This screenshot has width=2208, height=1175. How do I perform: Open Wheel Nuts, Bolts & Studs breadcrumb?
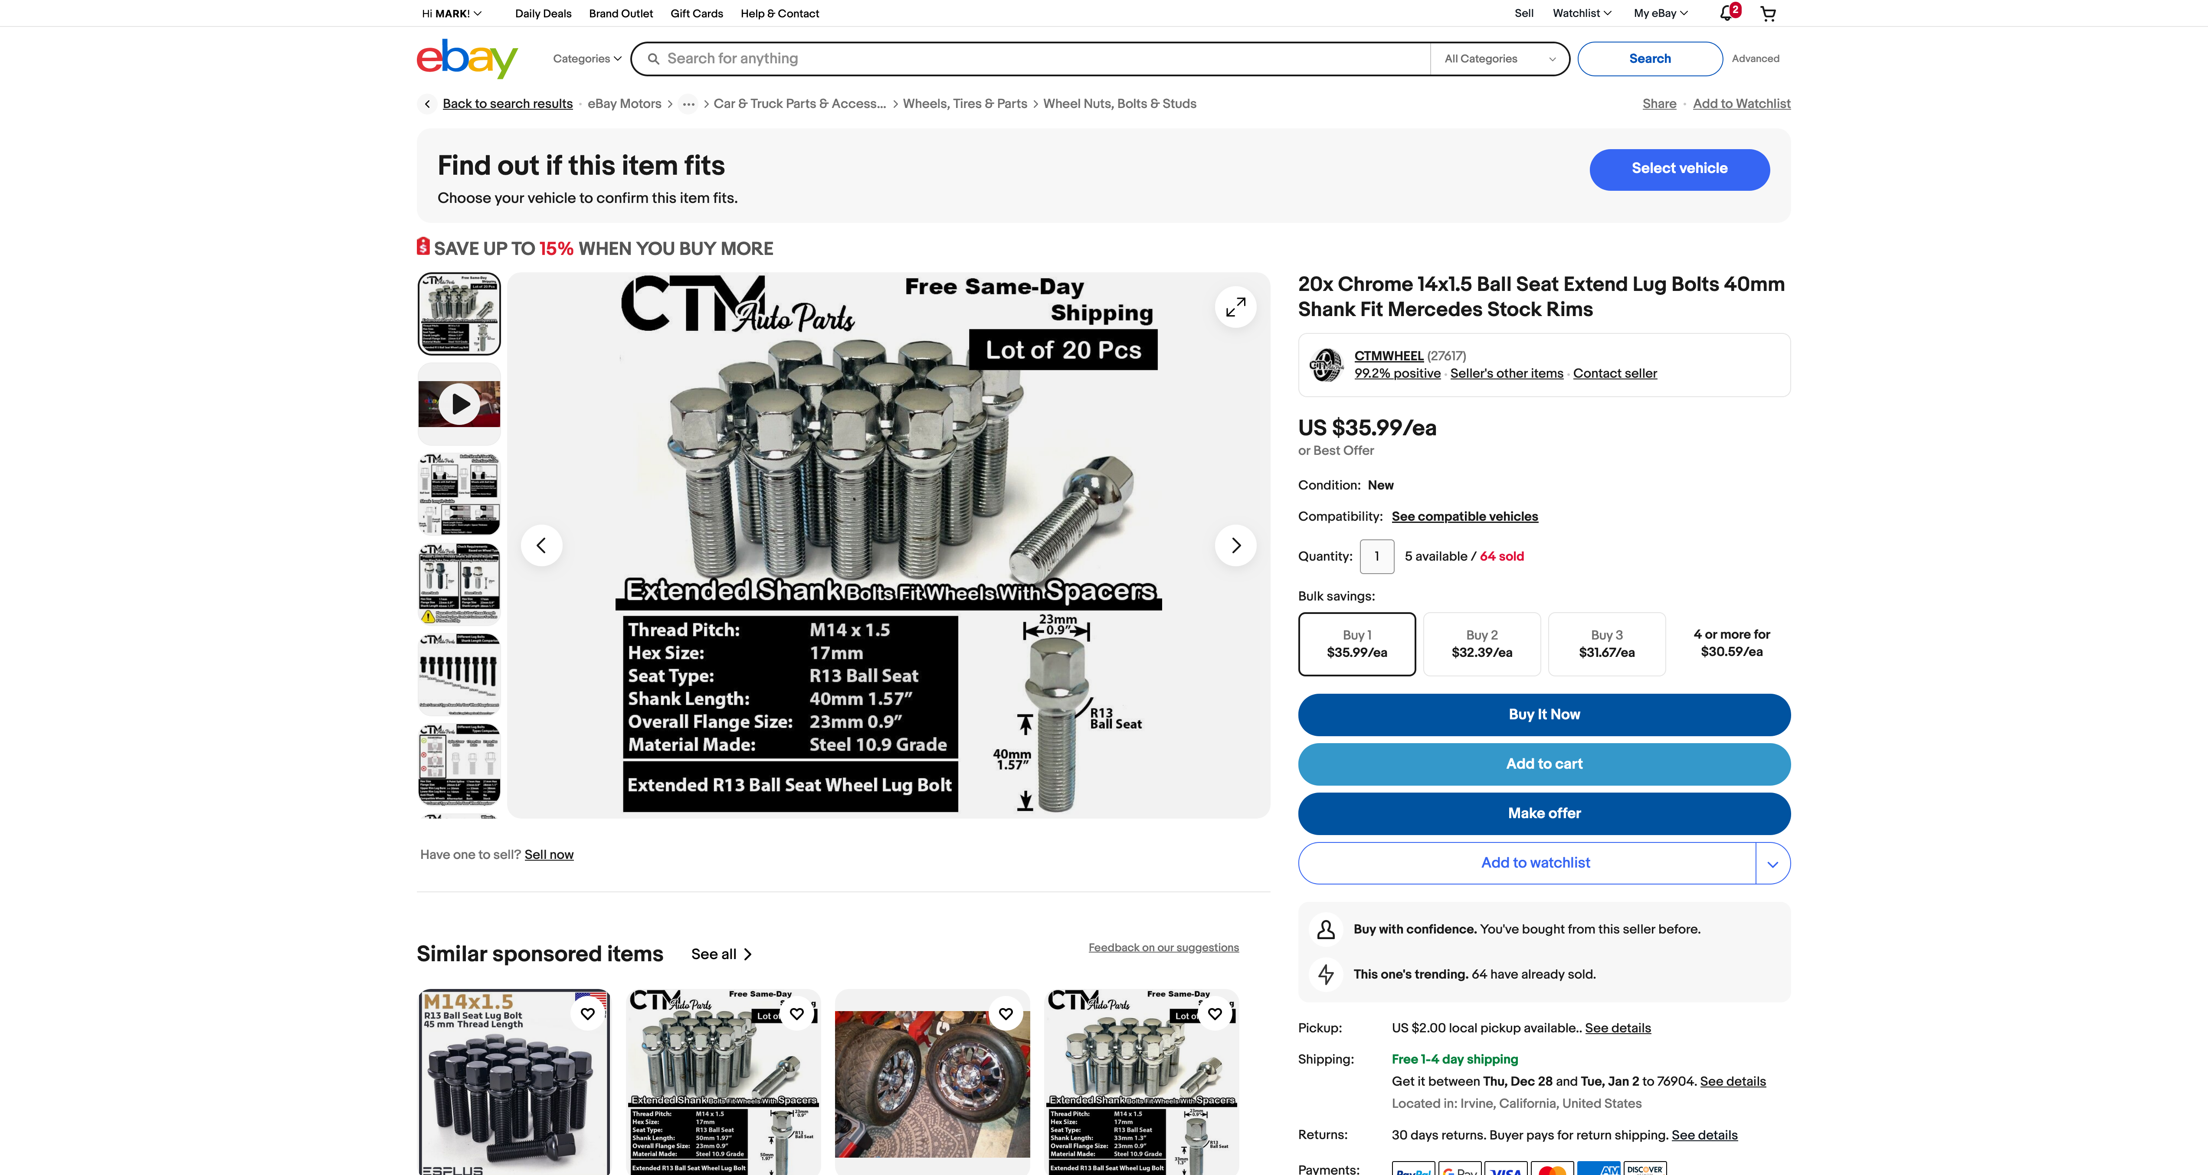coord(1120,104)
